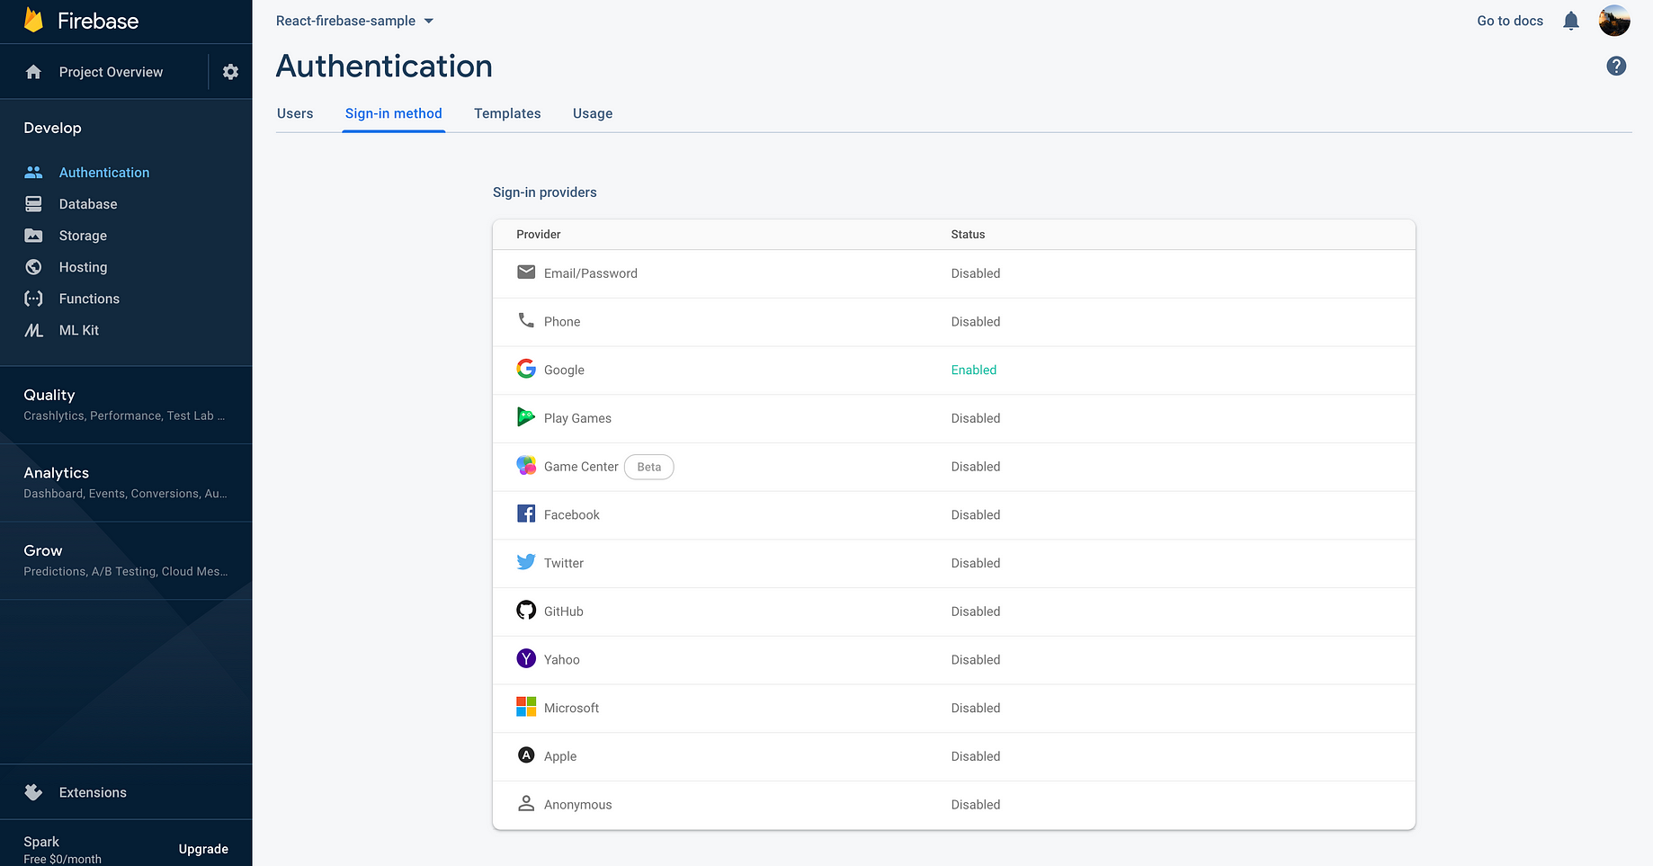Open Project Overview in the sidebar
Viewport: 1653px width, 866px height.
pyautogui.click(x=111, y=72)
